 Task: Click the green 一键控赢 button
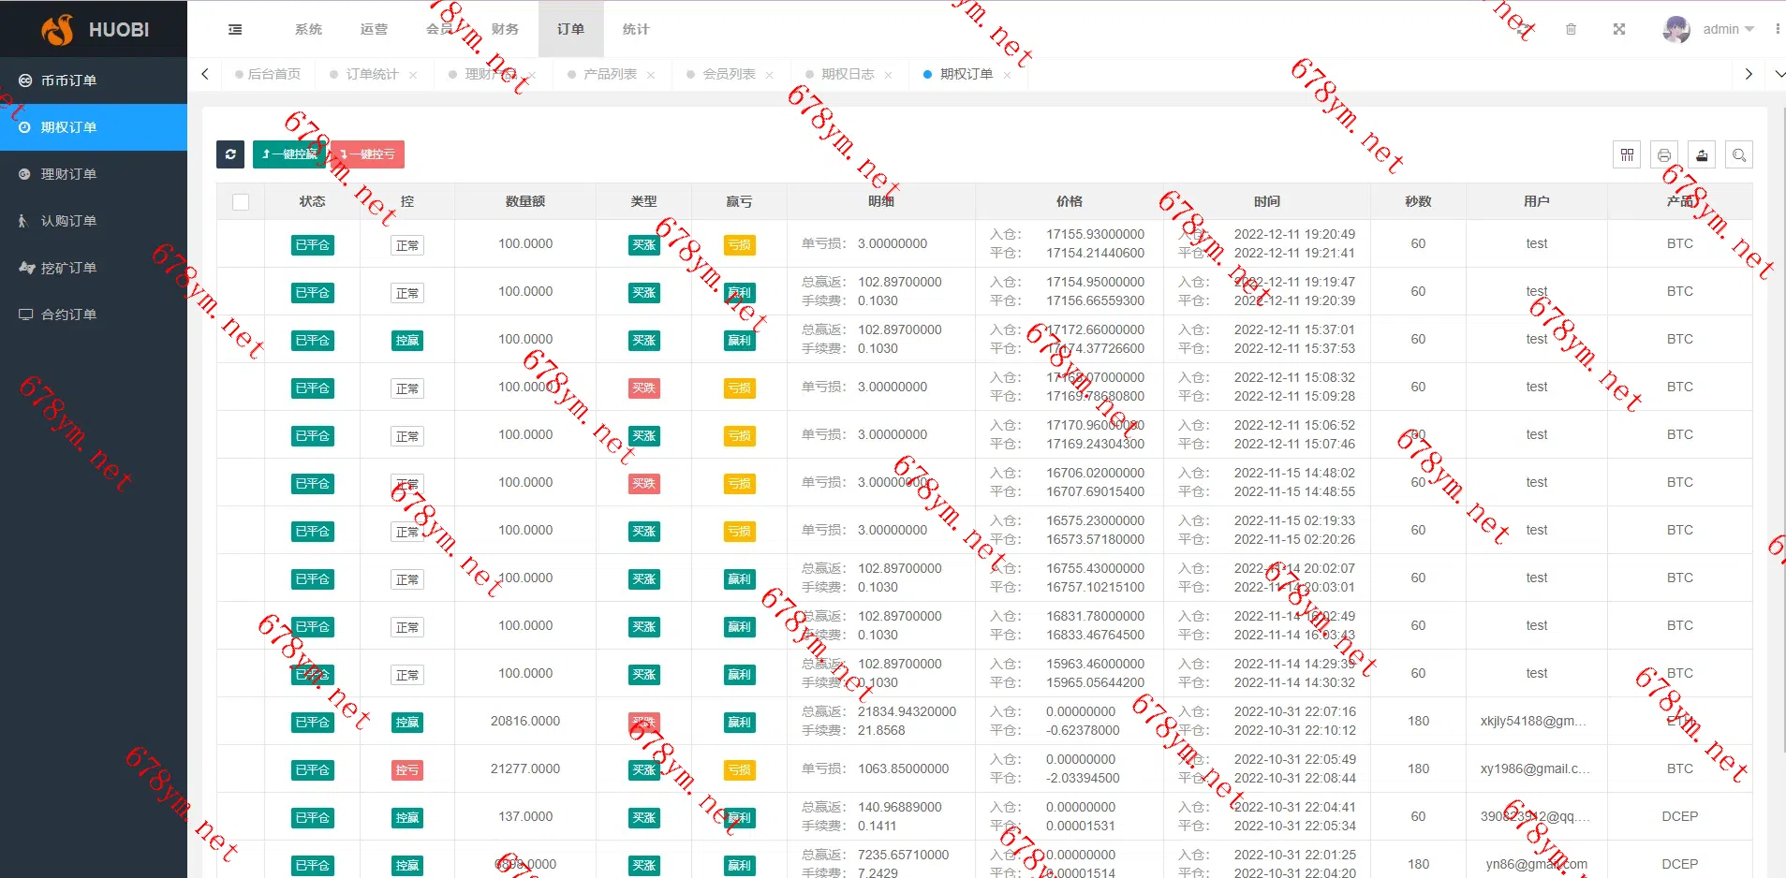pos(289,154)
